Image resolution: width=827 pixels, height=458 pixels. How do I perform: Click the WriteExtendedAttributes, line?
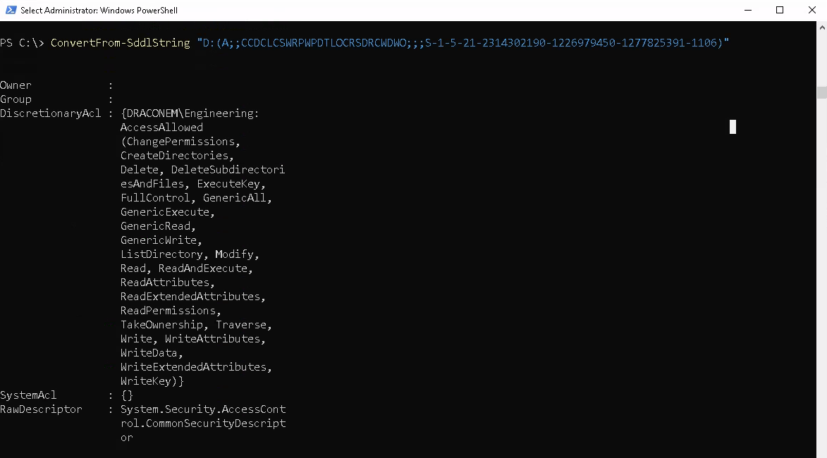[196, 367]
